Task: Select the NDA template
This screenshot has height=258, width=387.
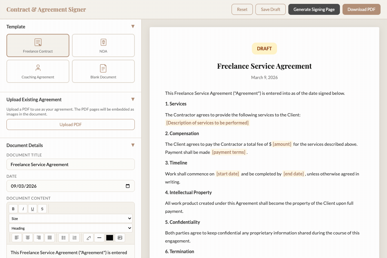Action: (x=103, y=45)
